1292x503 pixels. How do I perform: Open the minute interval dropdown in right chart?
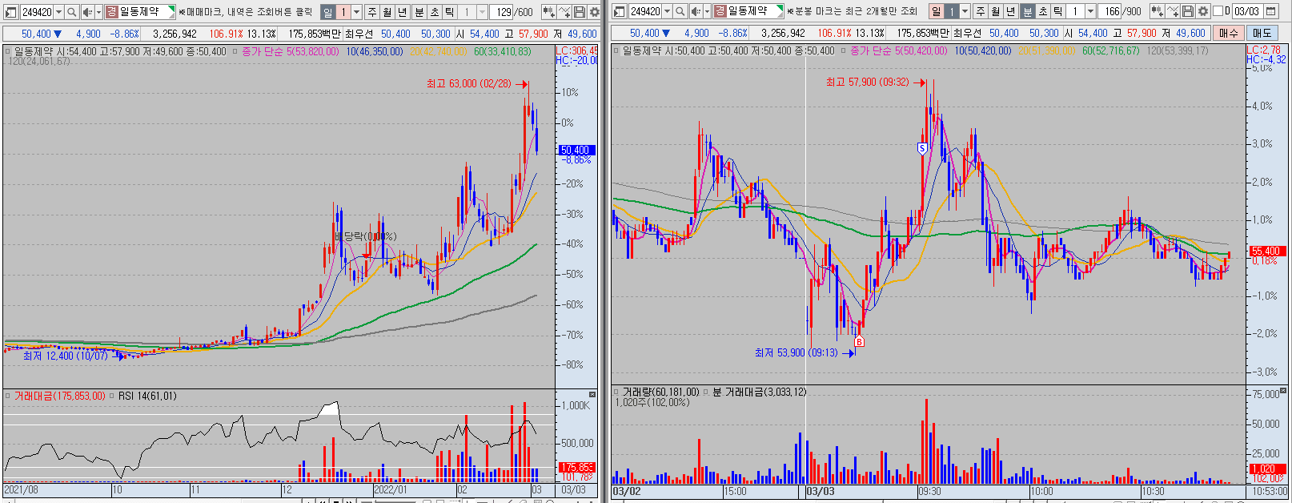click(x=1090, y=12)
